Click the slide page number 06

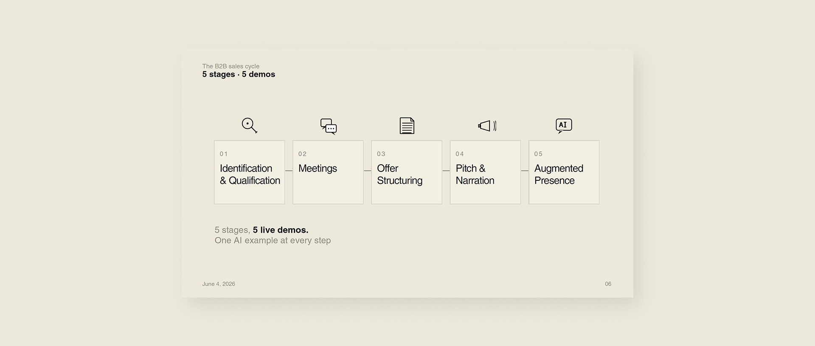(608, 284)
